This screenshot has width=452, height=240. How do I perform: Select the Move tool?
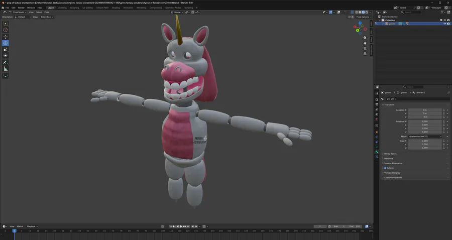coord(6,37)
